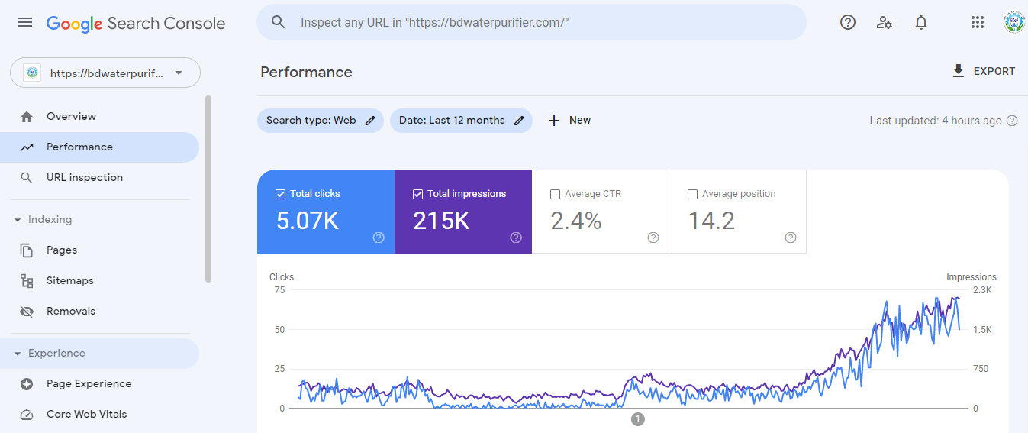
Task: Click the URL inspection search field
Action: (534, 23)
